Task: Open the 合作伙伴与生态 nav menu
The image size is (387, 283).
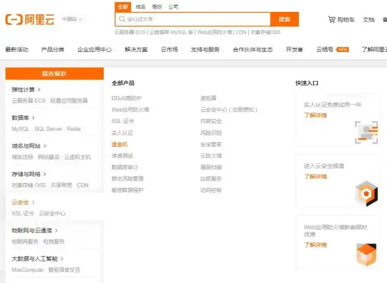Action: (253, 49)
